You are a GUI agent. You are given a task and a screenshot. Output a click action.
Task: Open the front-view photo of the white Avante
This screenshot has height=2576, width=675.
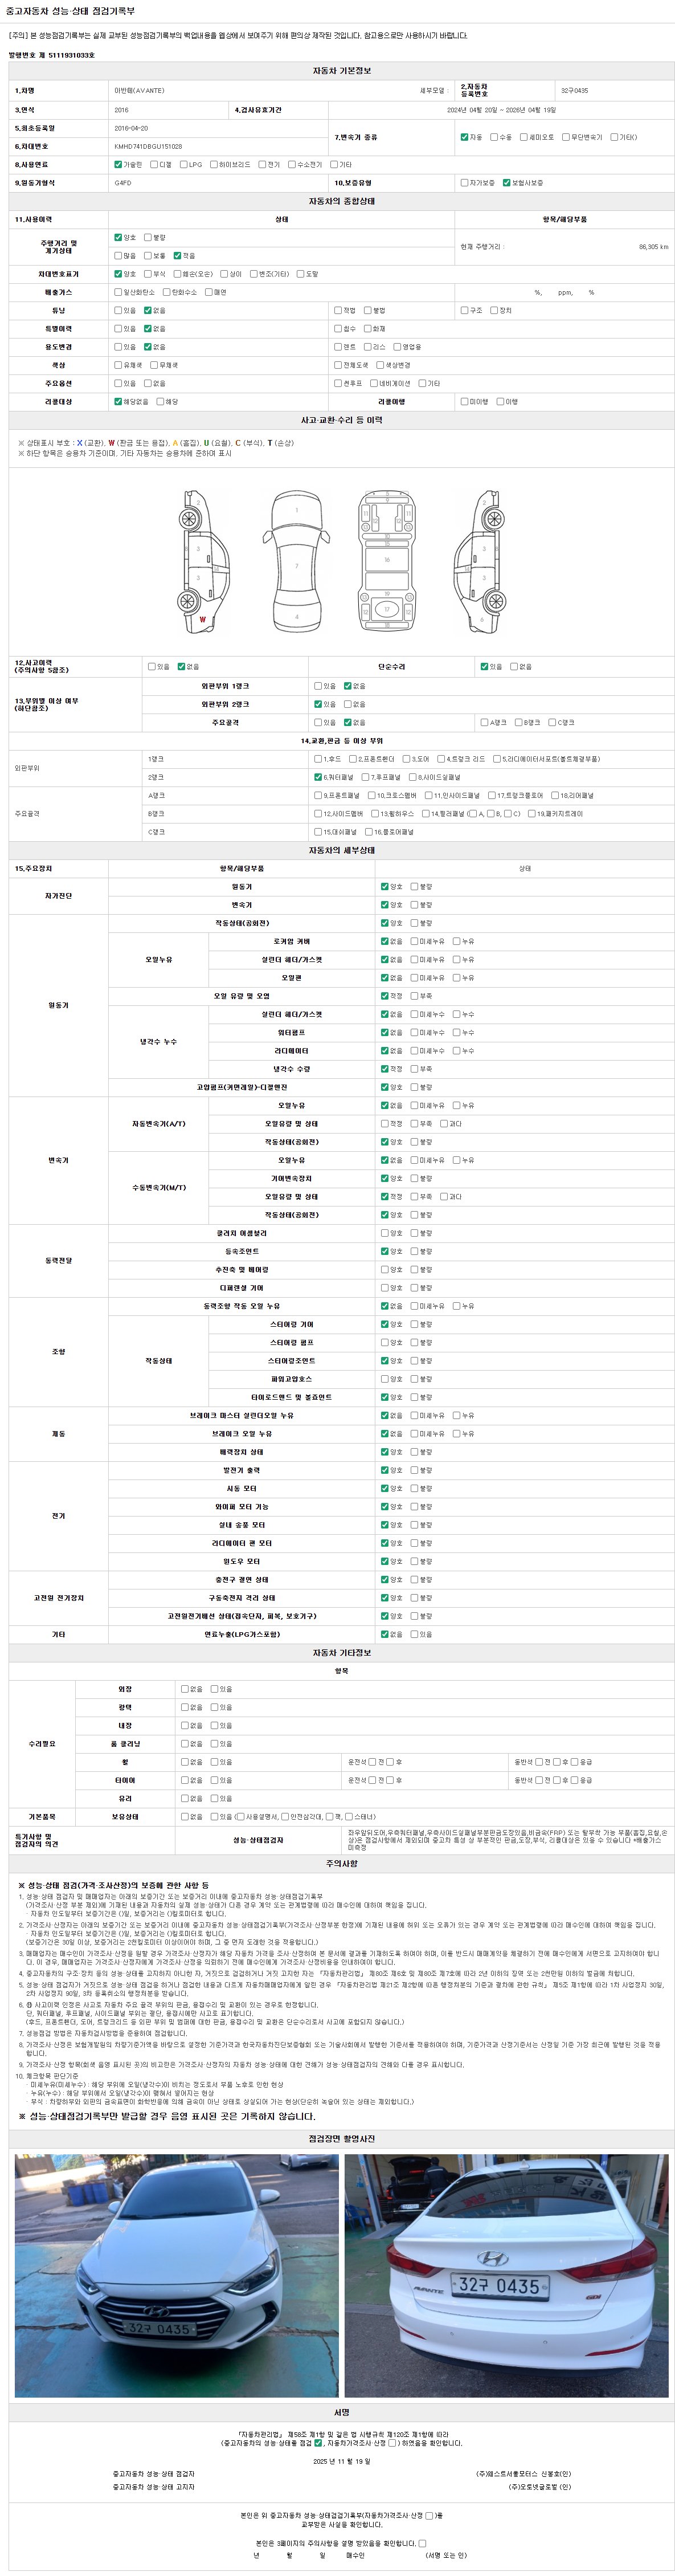[176, 2275]
